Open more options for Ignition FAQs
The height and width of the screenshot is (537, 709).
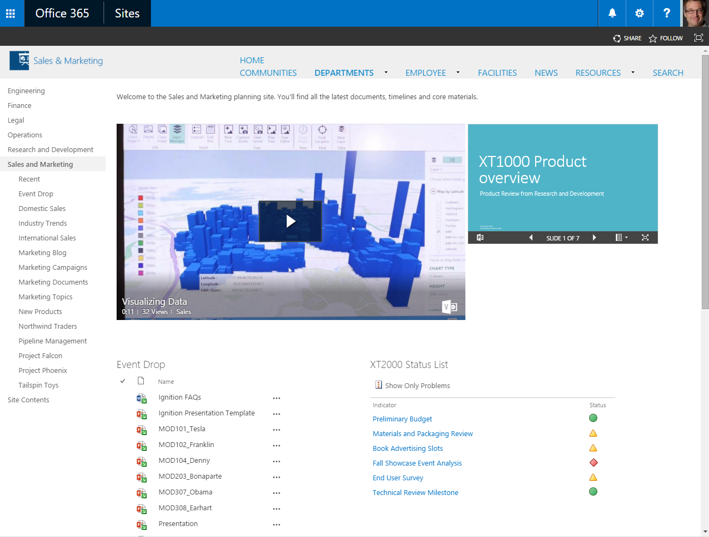pyautogui.click(x=276, y=398)
